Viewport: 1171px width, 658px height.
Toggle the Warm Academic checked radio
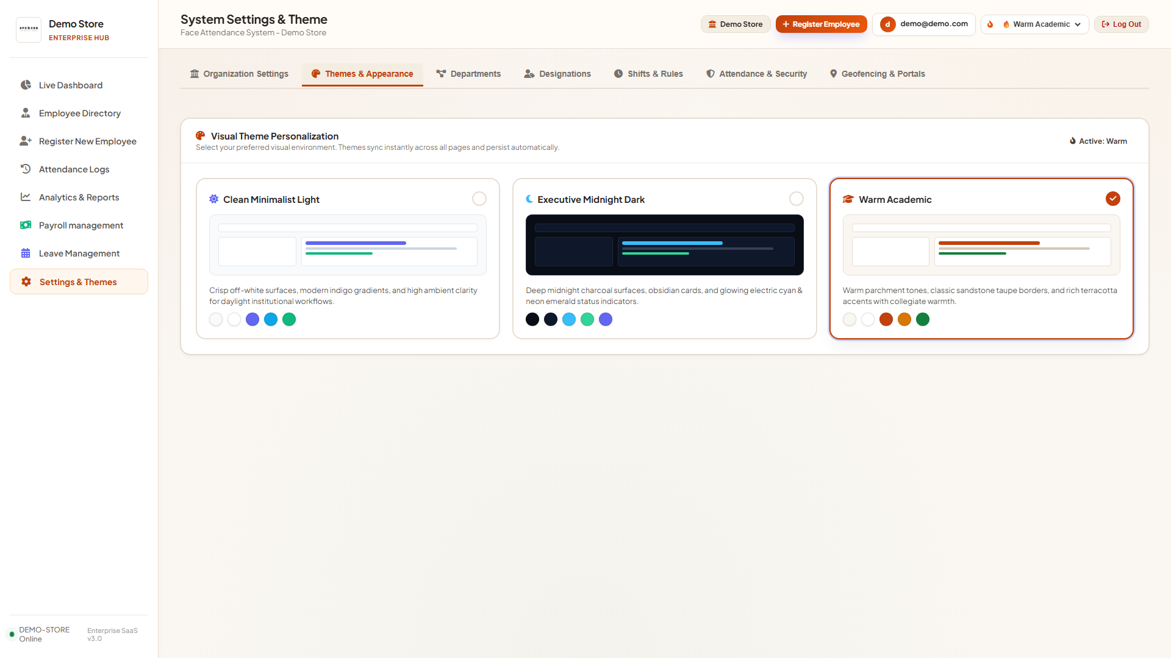tap(1113, 199)
